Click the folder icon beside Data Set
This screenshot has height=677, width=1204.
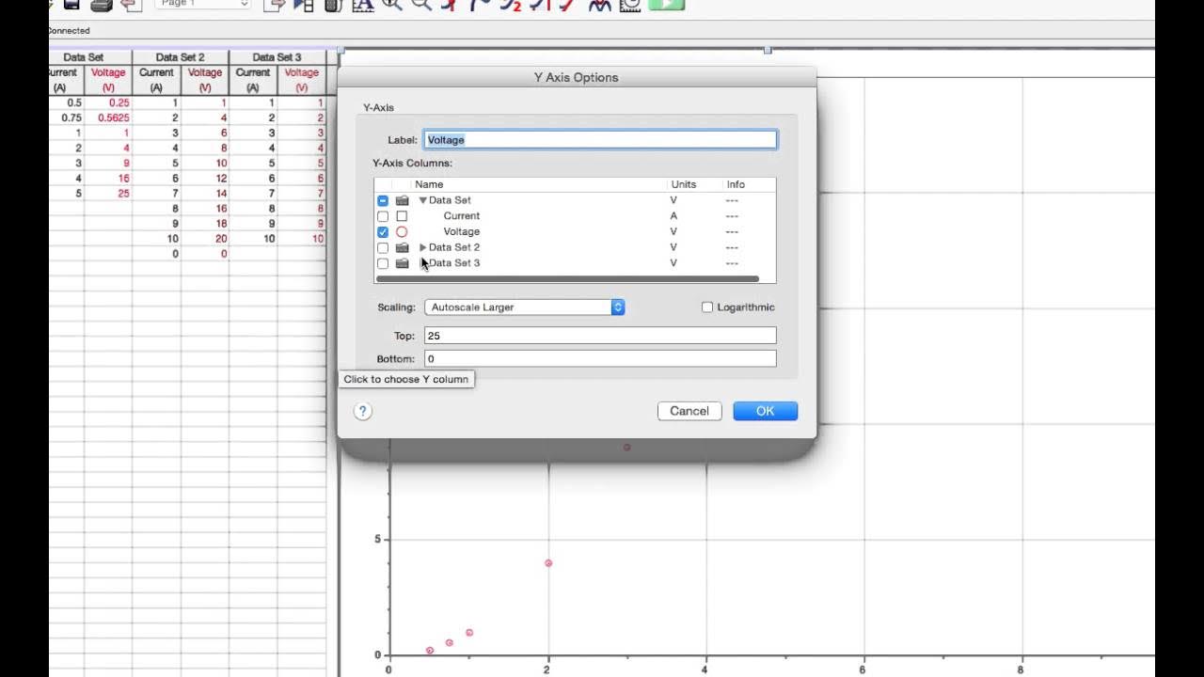(402, 200)
